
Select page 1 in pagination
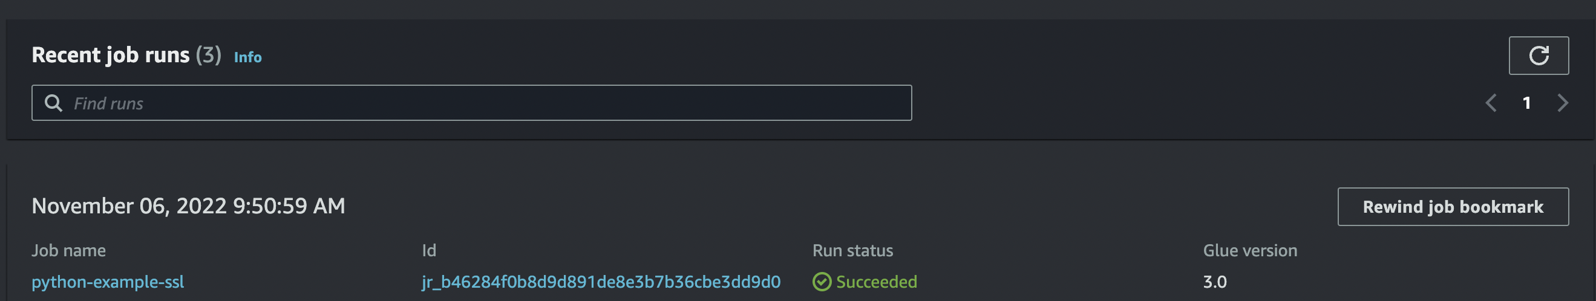(1526, 103)
